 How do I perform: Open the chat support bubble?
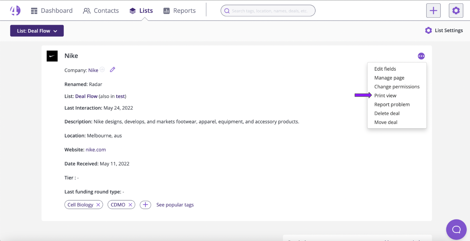pyautogui.click(x=456, y=230)
